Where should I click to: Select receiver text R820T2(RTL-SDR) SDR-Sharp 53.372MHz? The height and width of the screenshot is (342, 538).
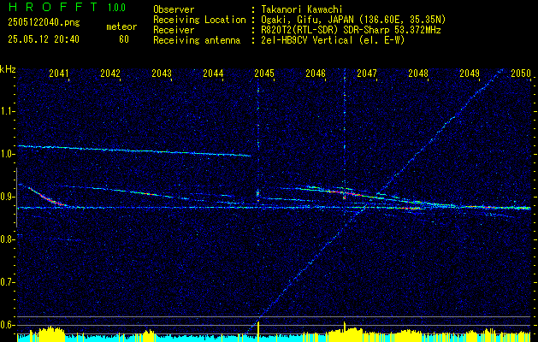(351, 30)
